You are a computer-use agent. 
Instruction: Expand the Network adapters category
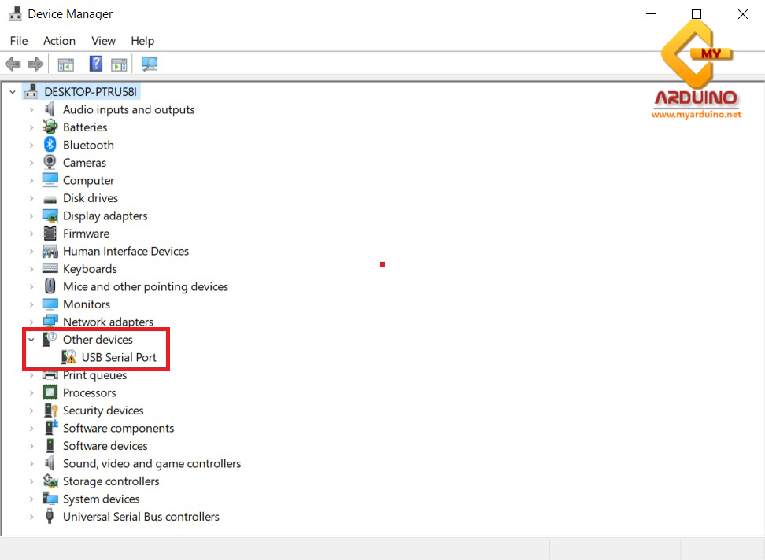pos(30,322)
